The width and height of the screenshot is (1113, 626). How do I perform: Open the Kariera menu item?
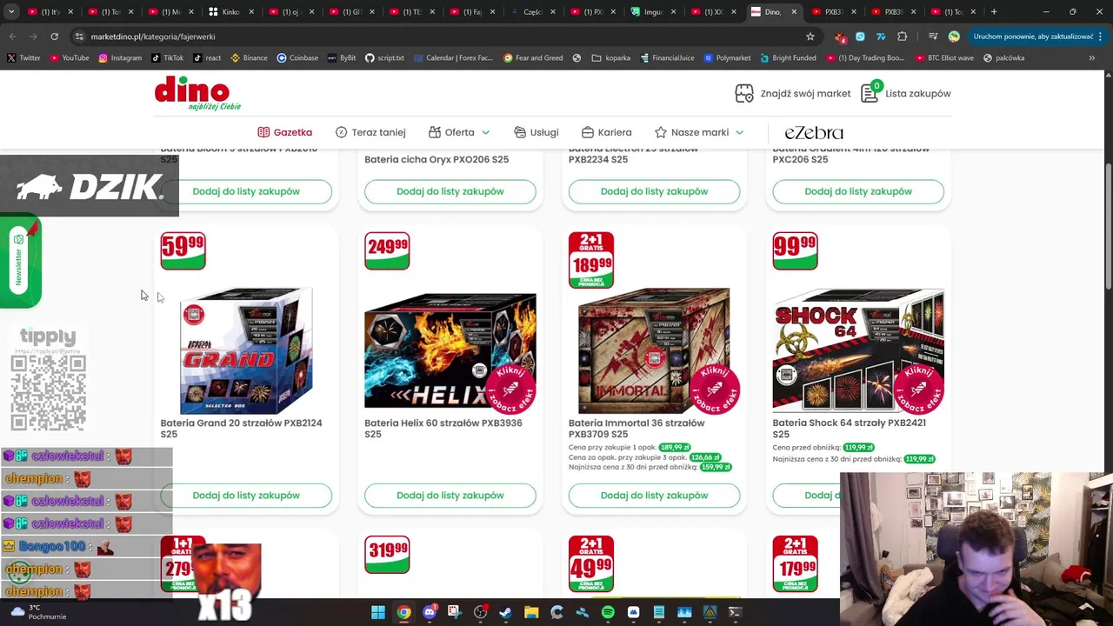tap(606, 132)
